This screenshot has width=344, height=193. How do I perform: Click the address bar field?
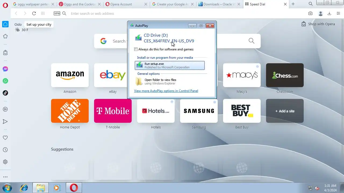(x=185, y=13)
